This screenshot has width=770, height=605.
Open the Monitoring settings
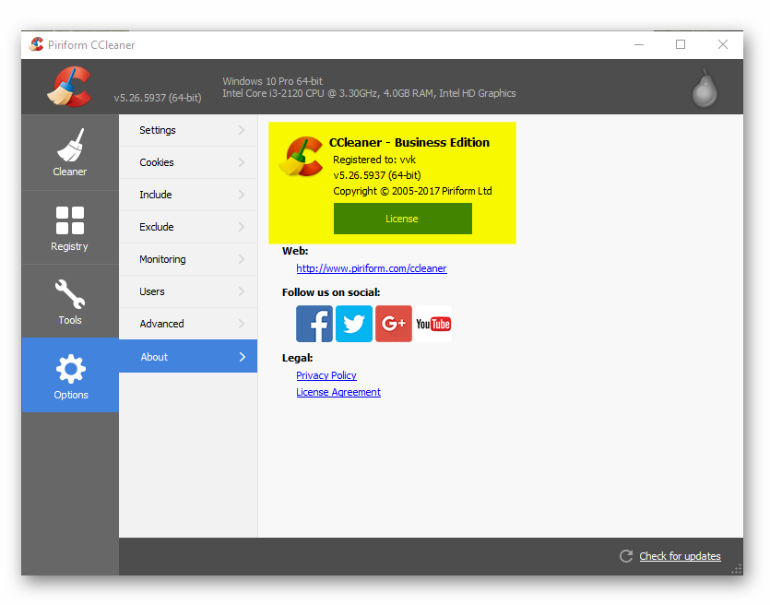(x=162, y=259)
